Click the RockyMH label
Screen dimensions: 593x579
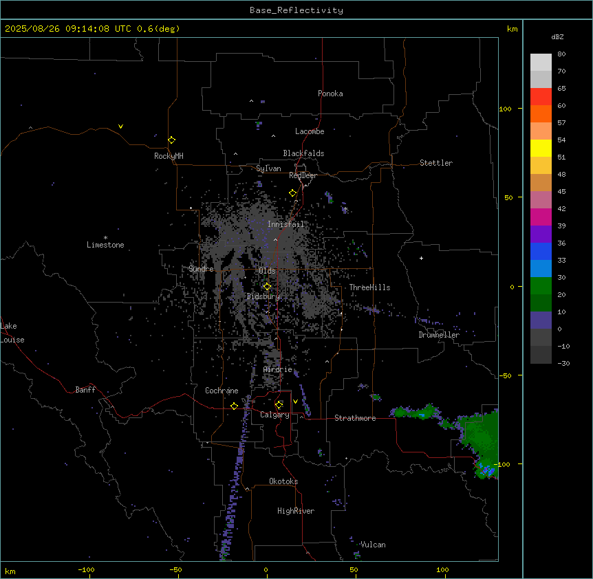coord(169,156)
